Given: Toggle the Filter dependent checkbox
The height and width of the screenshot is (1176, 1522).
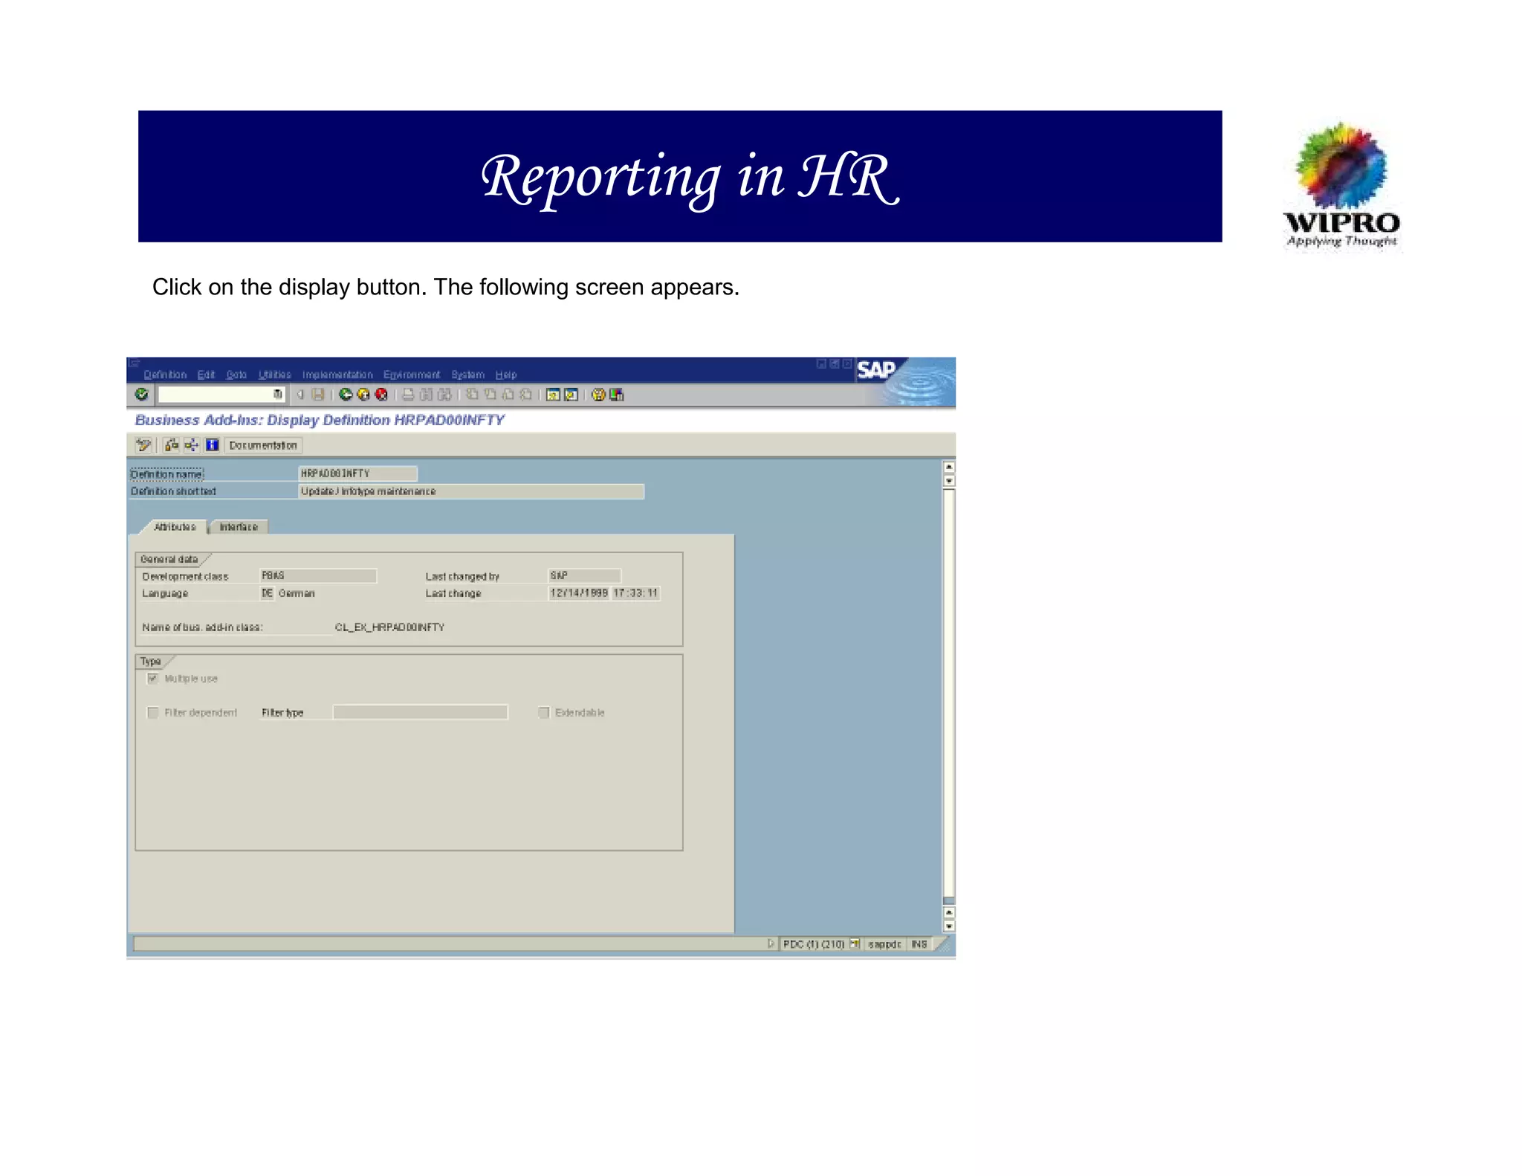Looking at the screenshot, I should (153, 713).
